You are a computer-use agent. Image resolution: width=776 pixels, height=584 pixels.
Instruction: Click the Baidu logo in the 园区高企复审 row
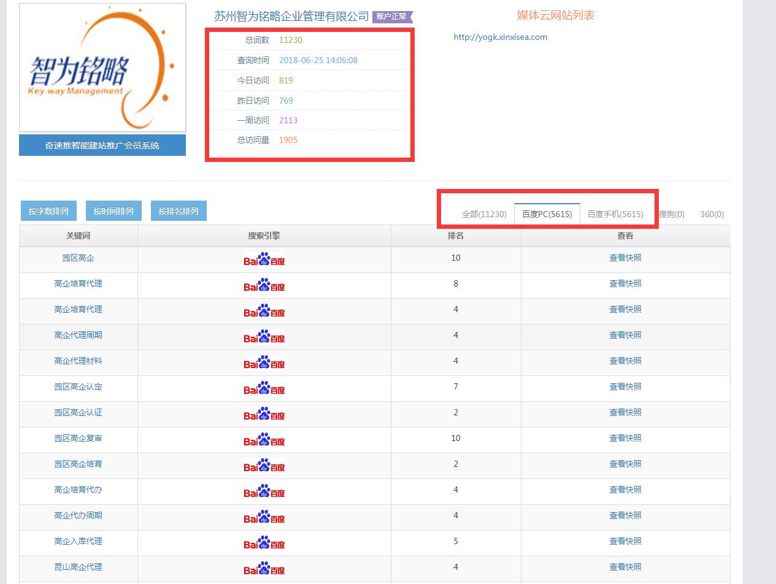(x=264, y=440)
